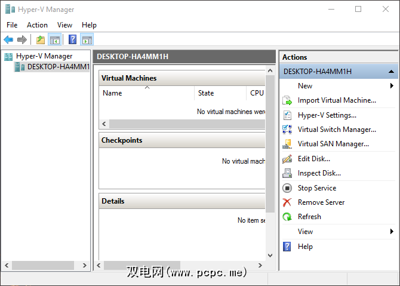Toggle the Show/Hide Console Tree toolbar icon

coord(54,40)
